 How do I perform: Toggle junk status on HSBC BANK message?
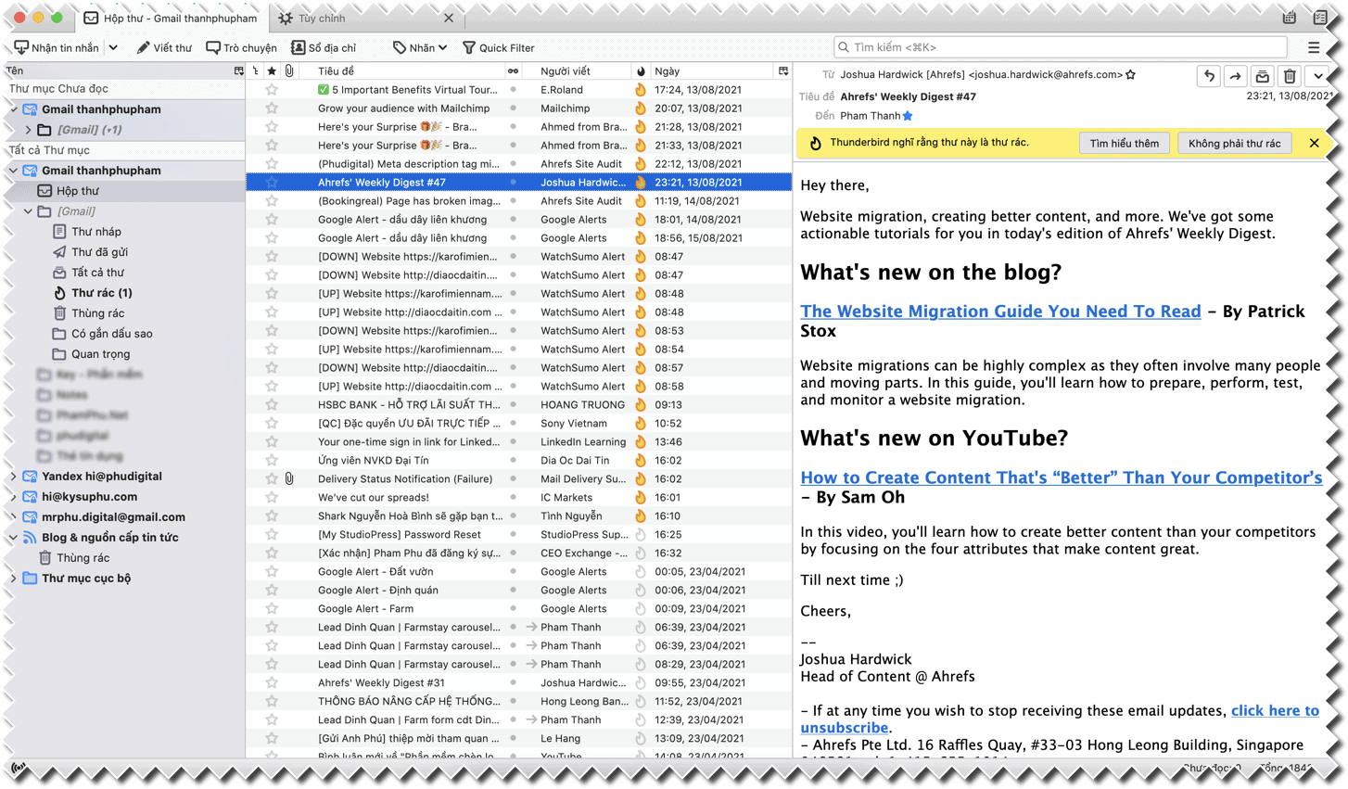641,405
